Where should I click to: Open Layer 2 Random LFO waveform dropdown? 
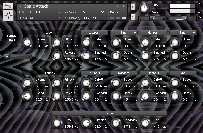click(x=124, y=73)
